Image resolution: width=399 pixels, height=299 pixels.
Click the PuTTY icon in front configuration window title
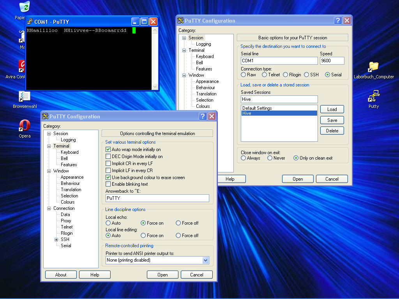pos(45,116)
